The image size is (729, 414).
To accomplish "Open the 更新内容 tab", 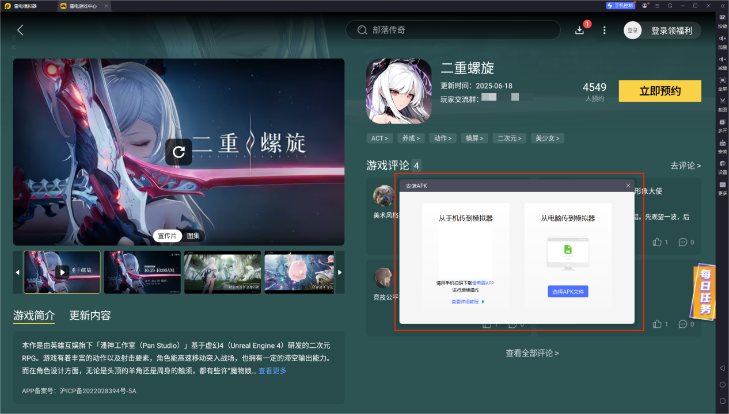I will [x=90, y=315].
